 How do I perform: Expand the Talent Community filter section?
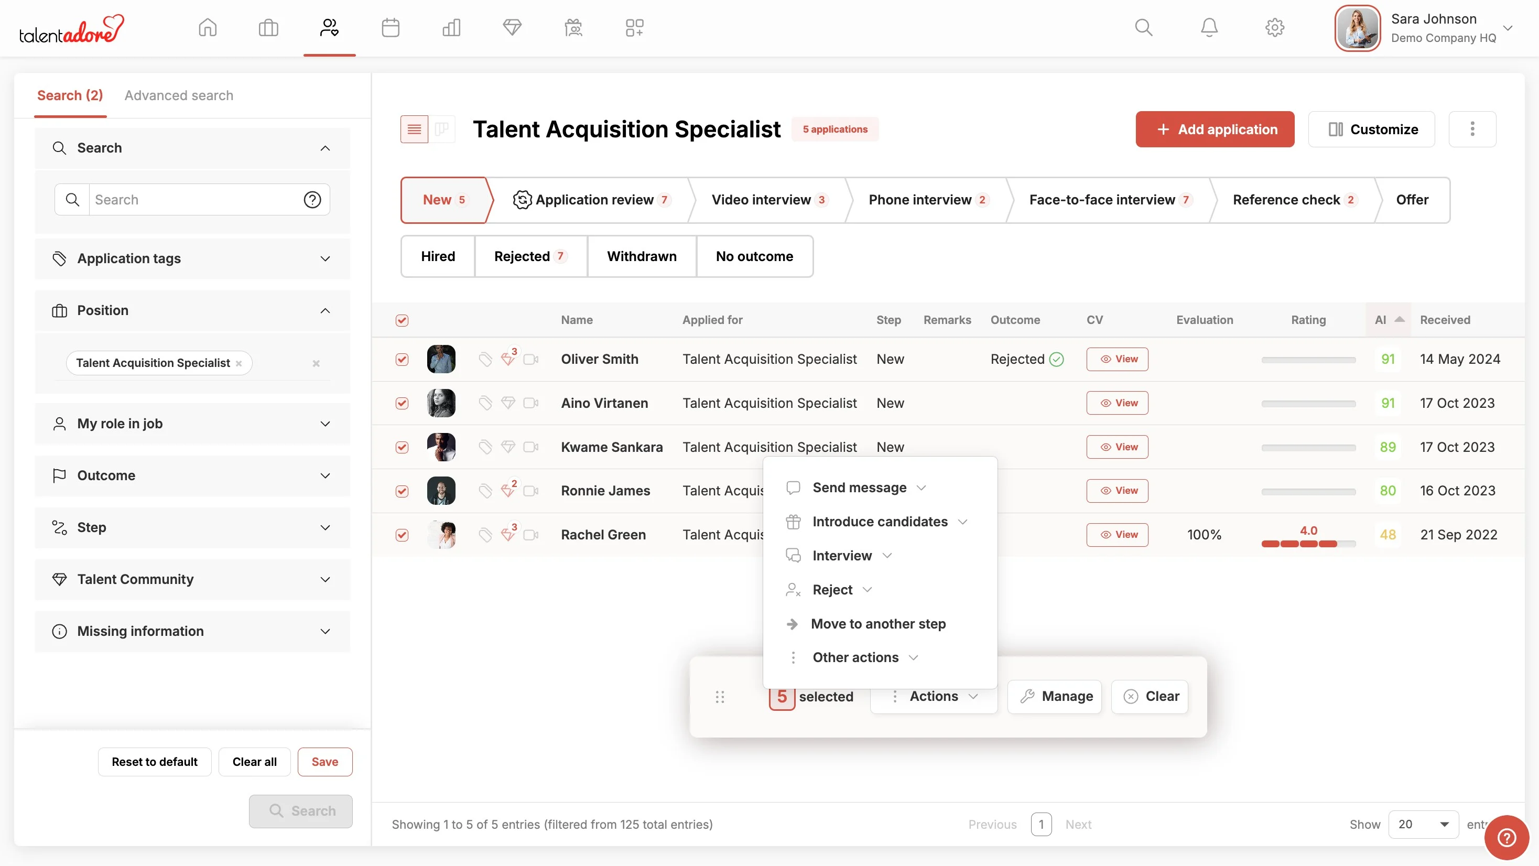(192, 579)
